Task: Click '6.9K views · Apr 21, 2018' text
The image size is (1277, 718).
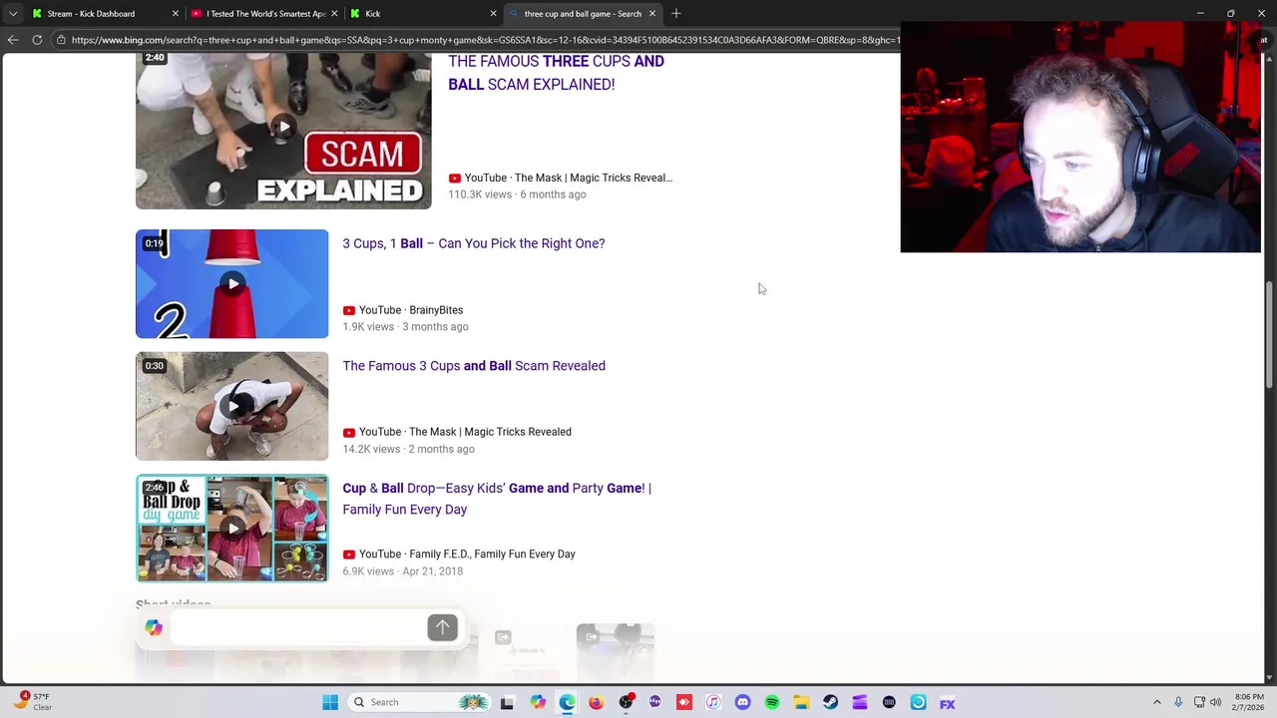Action: (x=402, y=571)
